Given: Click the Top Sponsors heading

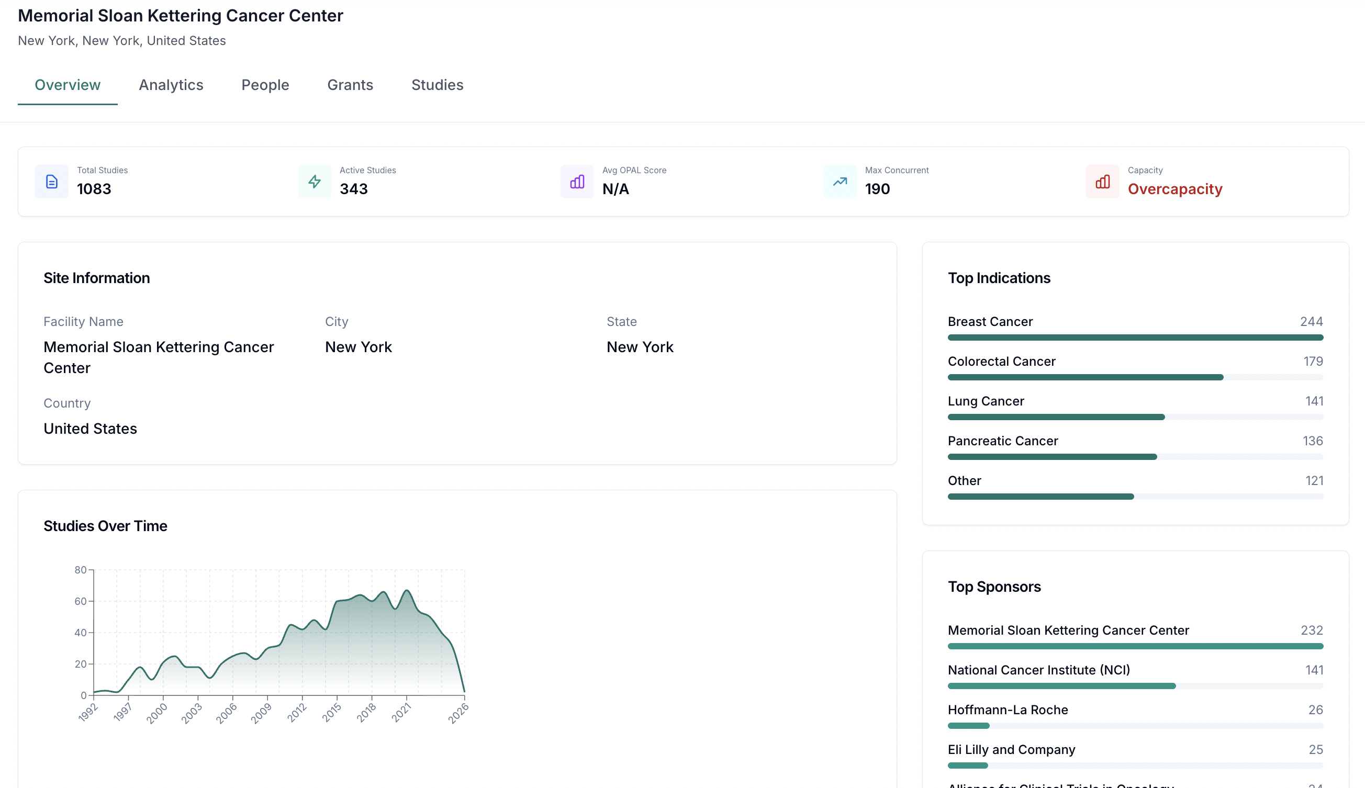Looking at the screenshot, I should (994, 587).
